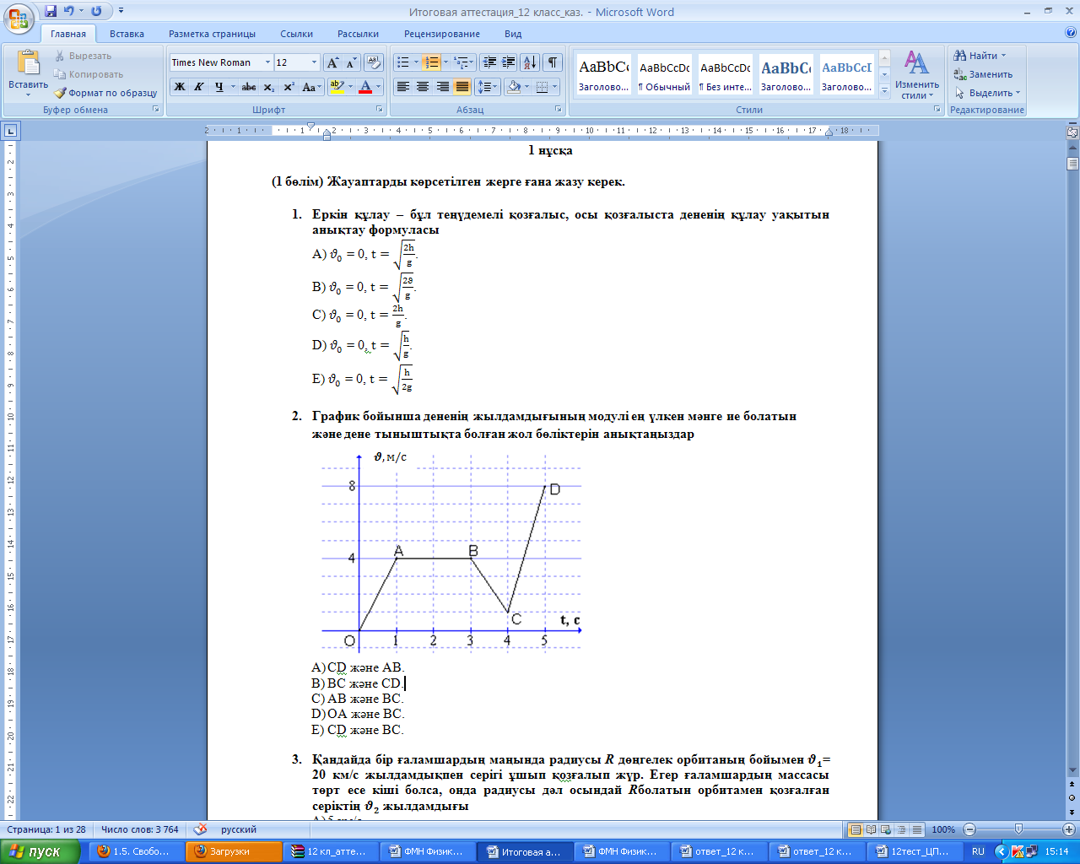
Task: Toggle bold Ж formatting
Action: (x=180, y=87)
